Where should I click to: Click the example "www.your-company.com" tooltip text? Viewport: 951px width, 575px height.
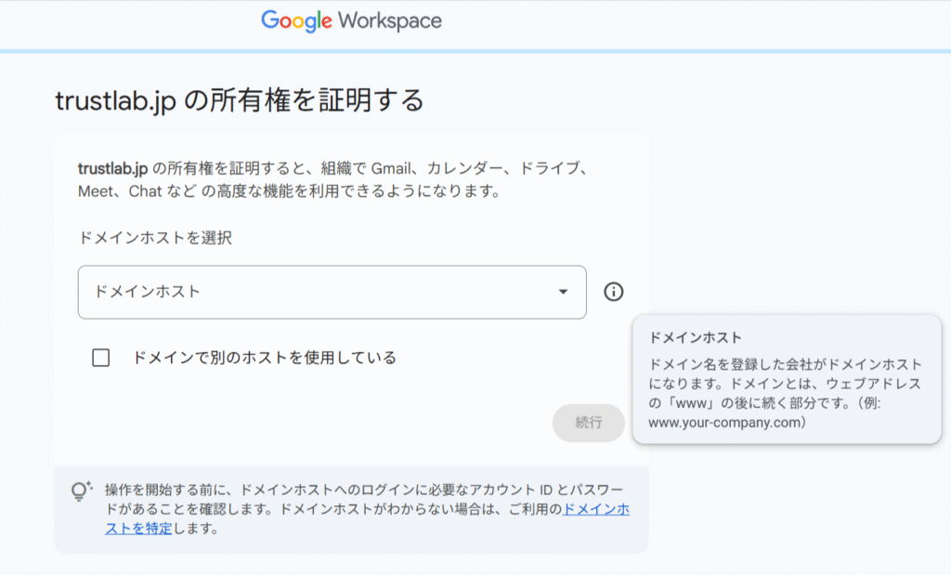tap(726, 423)
